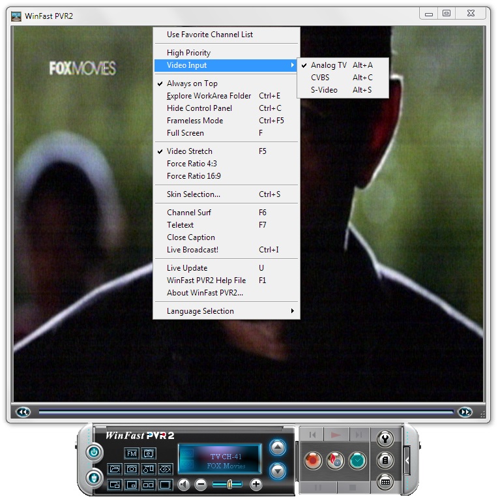Open Skin Selection from the menu
Viewport: 498px width, 499px height.
(193, 194)
